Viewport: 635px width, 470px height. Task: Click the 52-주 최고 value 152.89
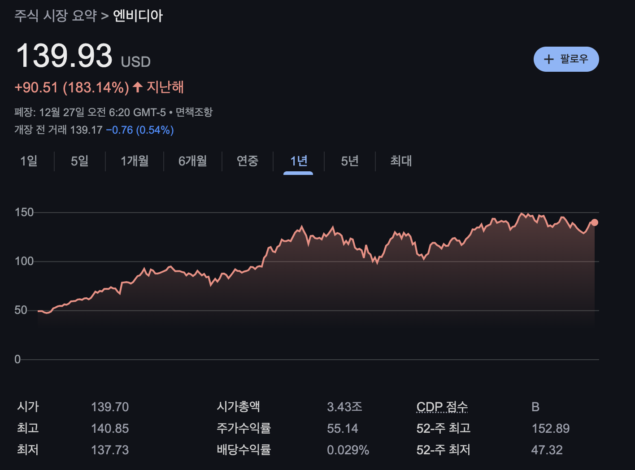pos(551,428)
